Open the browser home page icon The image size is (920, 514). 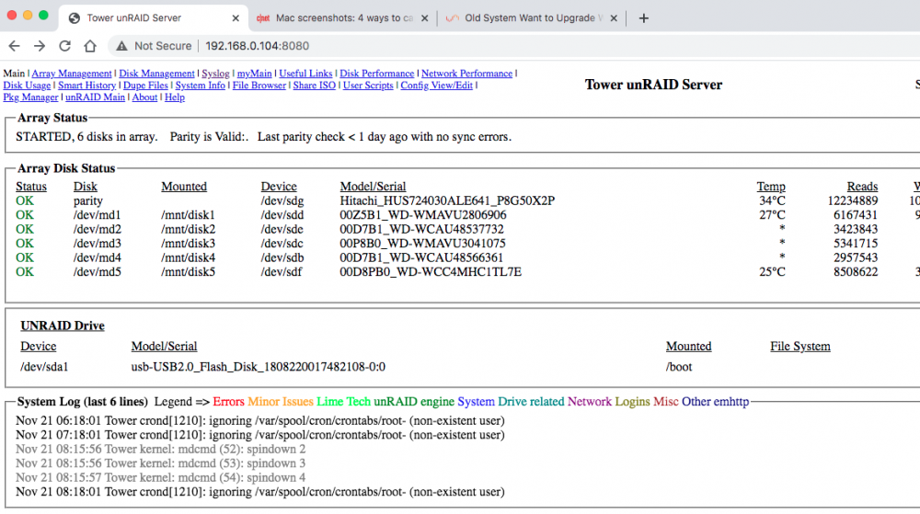click(x=90, y=46)
